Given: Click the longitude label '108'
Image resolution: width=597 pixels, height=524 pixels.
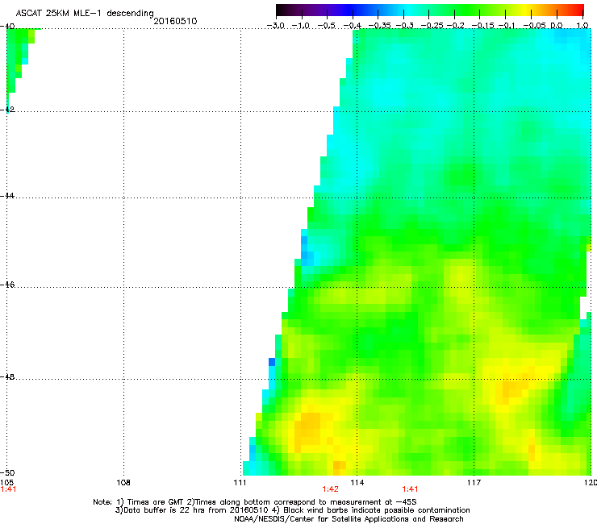Looking at the screenshot, I should coord(123,483).
